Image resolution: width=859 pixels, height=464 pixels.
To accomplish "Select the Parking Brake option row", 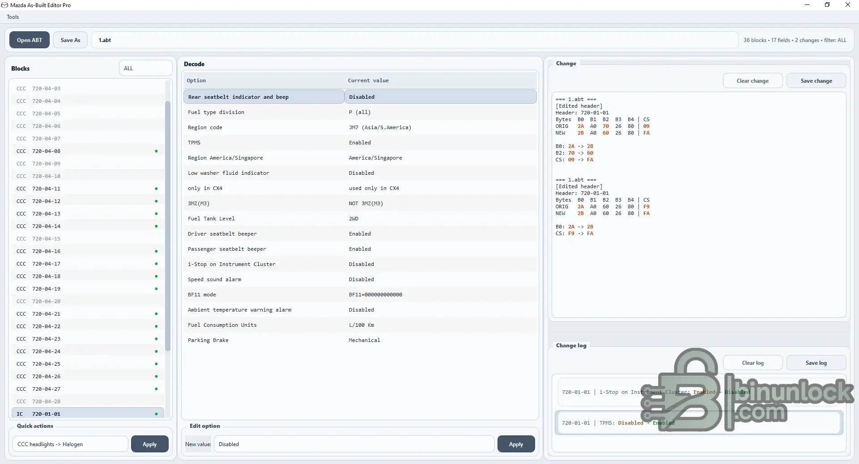I will [360, 340].
